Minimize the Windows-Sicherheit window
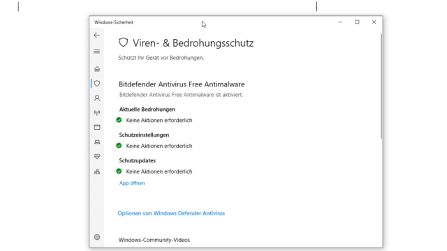This screenshot has height=251, width=447. pos(340,22)
